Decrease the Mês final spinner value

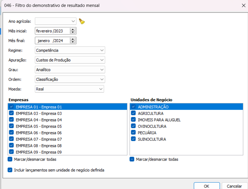[73, 42]
